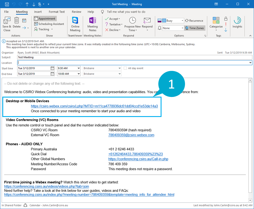Go to next item with down arrow
Screen dimensions: 254x209
click(34, 4)
